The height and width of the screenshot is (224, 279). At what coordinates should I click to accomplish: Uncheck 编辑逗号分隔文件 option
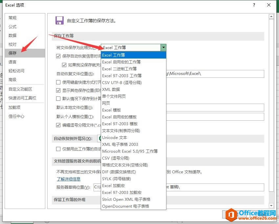coord(58,125)
